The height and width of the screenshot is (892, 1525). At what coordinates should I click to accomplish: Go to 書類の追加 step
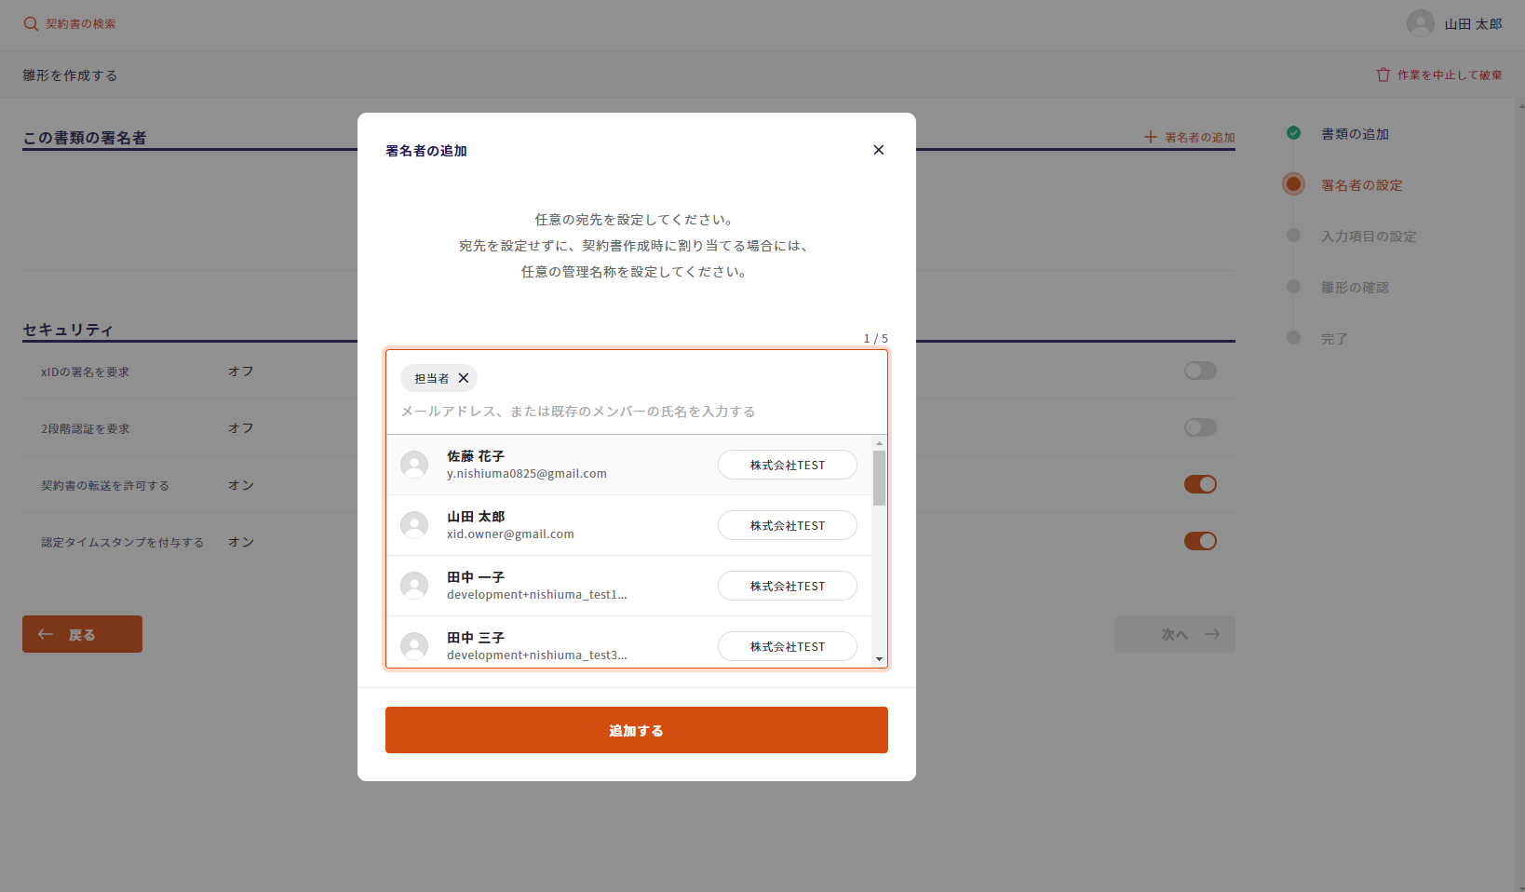(x=1354, y=134)
